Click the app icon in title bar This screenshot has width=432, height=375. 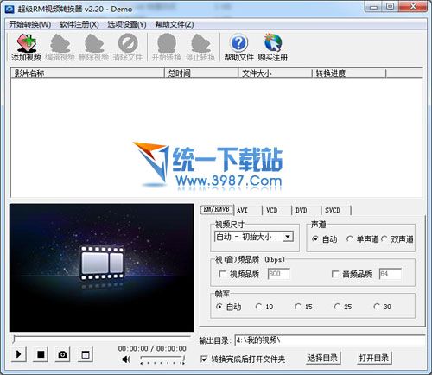[x=10, y=9]
